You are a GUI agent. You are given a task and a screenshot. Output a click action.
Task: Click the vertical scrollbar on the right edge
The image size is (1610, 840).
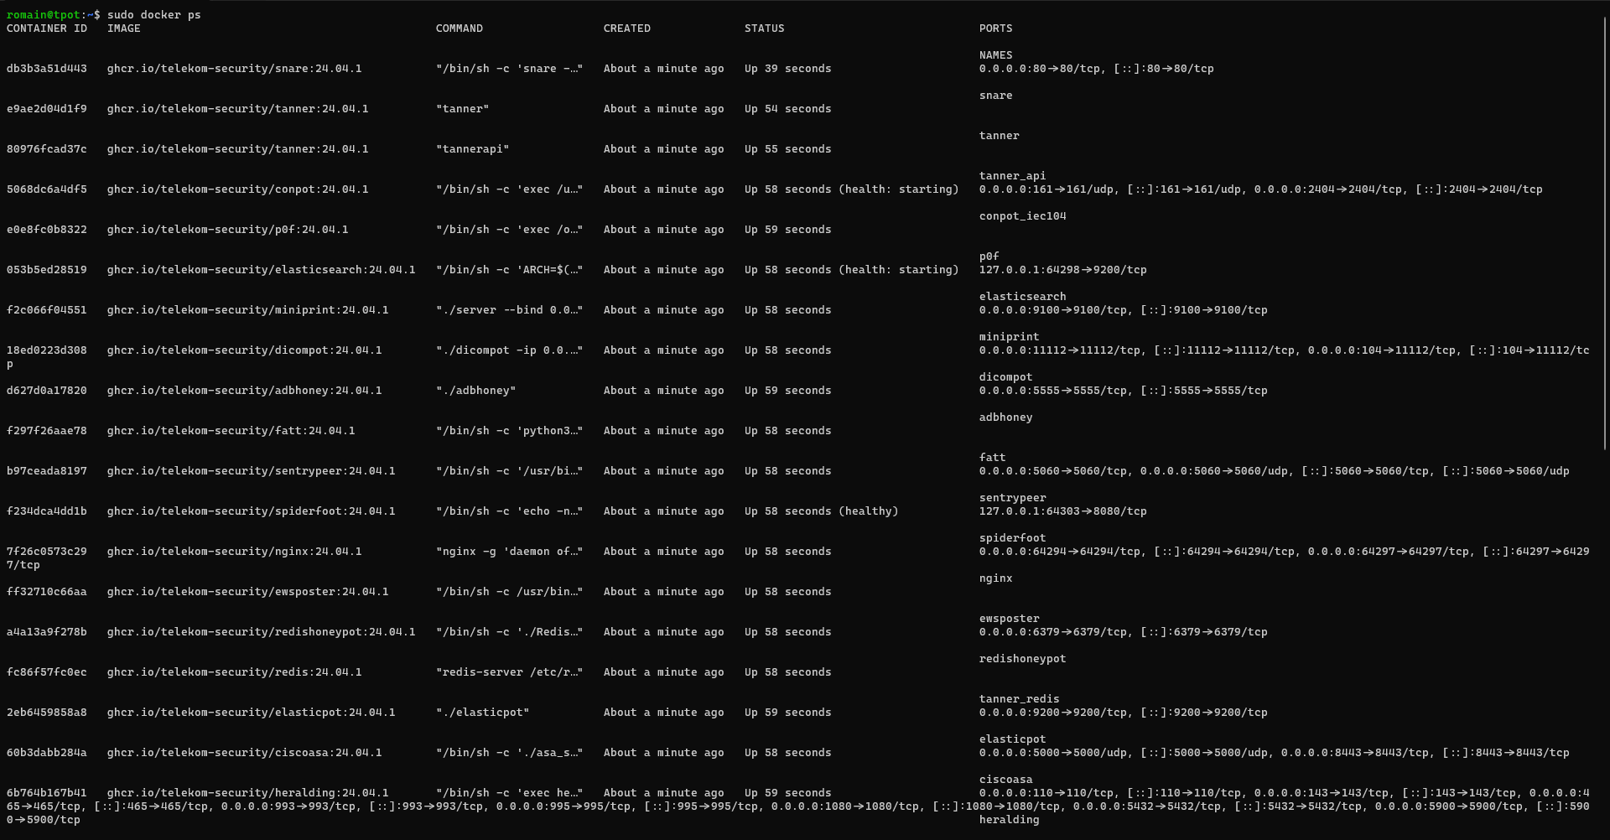(x=1604, y=235)
